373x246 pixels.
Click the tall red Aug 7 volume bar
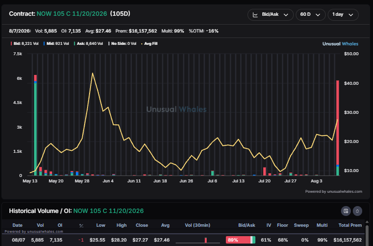coord(338,123)
